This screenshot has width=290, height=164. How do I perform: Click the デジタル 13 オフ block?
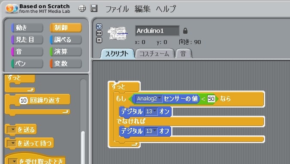click(145, 131)
